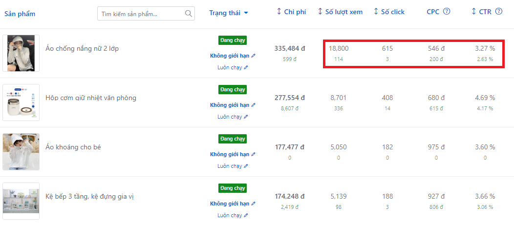Click the CTR help question-mark icon

[x=498, y=11]
